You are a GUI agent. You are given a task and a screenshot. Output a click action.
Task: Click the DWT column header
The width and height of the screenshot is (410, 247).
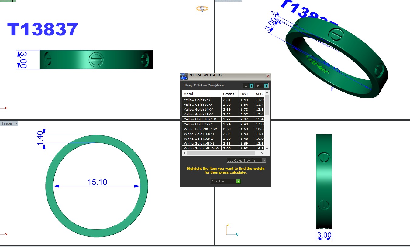pos(246,94)
